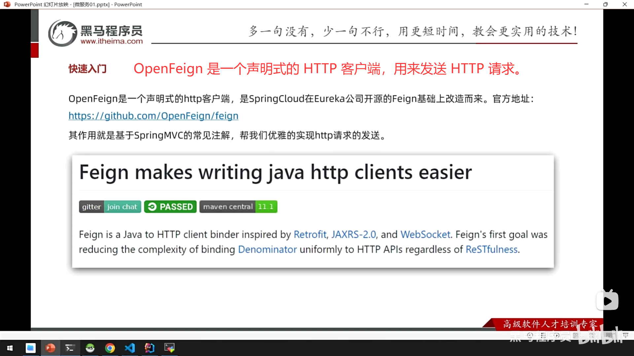Advance to next slide arrow
Screen dimensions: 634x356
click(x=556, y=335)
